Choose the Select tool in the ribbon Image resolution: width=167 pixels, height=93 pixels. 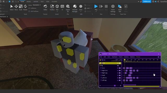tap(11, 7)
